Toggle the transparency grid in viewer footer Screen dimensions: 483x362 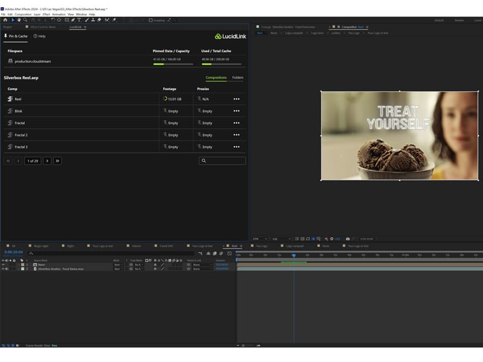point(302,239)
